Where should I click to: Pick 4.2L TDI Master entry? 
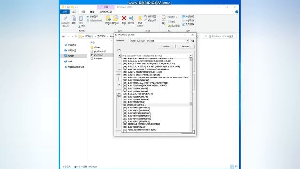tap(145, 83)
